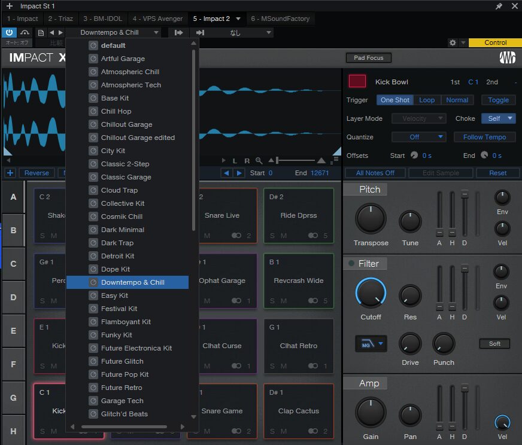
Task: Open the yellow Control tab button
Action: [495, 42]
